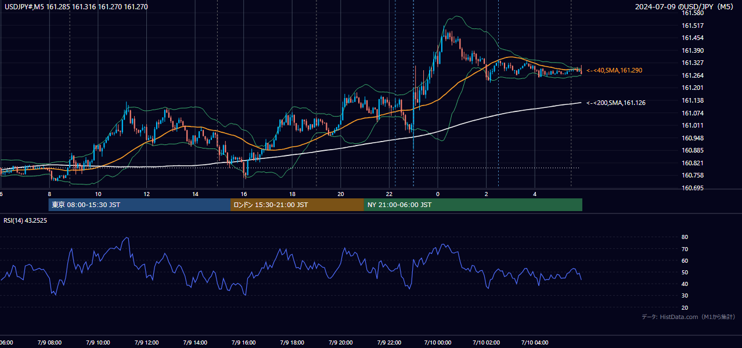Image resolution: width=742 pixels, height=348 pixels.
Task: Click hour marker 22 above the NY session bar
Action: click(x=390, y=194)
